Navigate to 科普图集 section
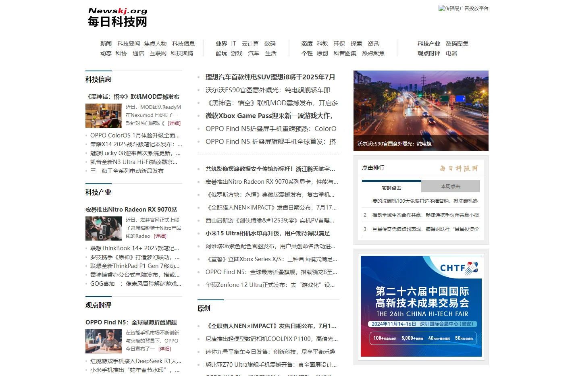The image size is (574, 376). (345, 53)
